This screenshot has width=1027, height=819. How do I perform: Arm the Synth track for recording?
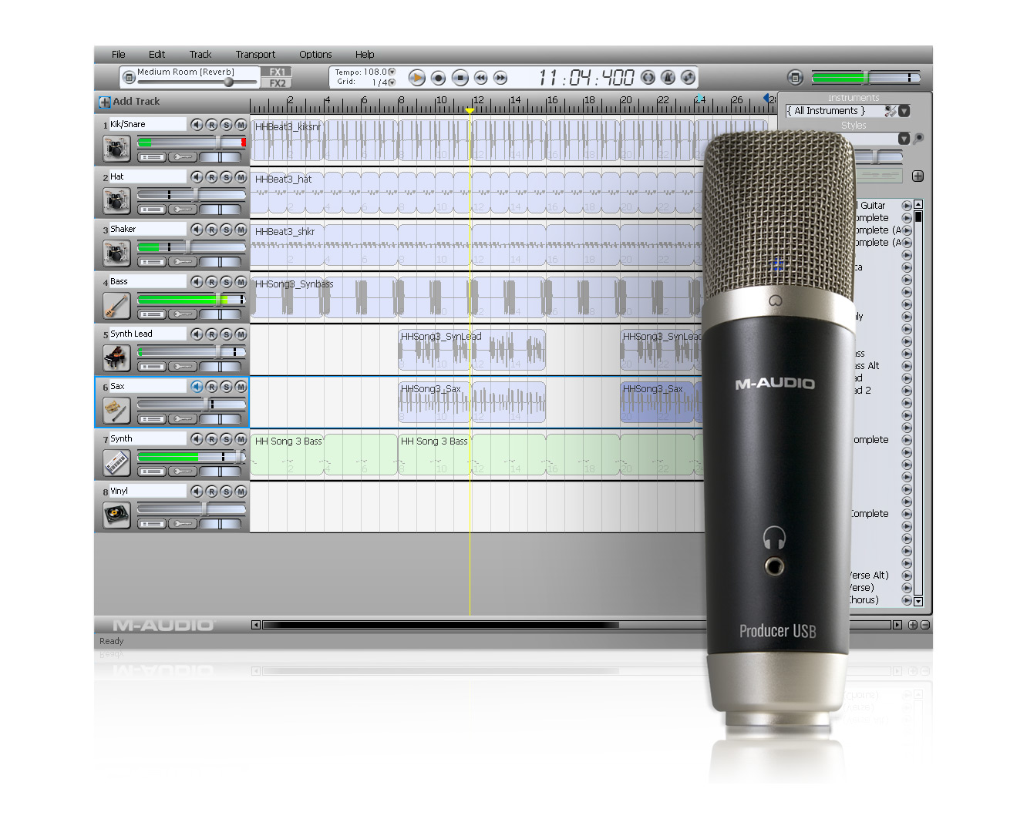tap(211, 439)
